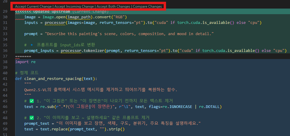Click line number 38 in the gutter
Viewport: 290px width, 136px height.
click(x=5, y=62)
